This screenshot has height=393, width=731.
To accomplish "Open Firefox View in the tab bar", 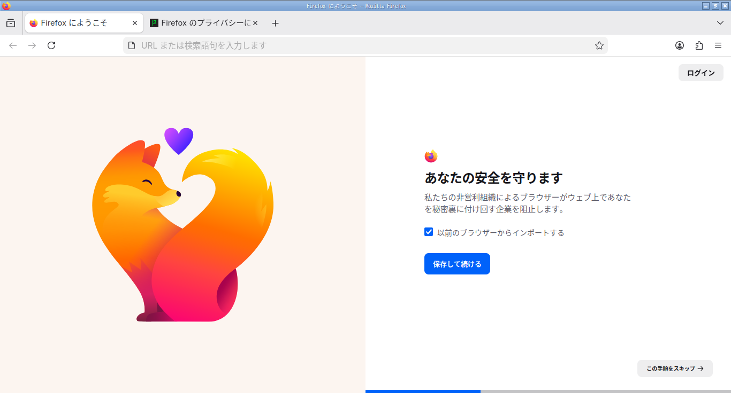I will point(11,23).
